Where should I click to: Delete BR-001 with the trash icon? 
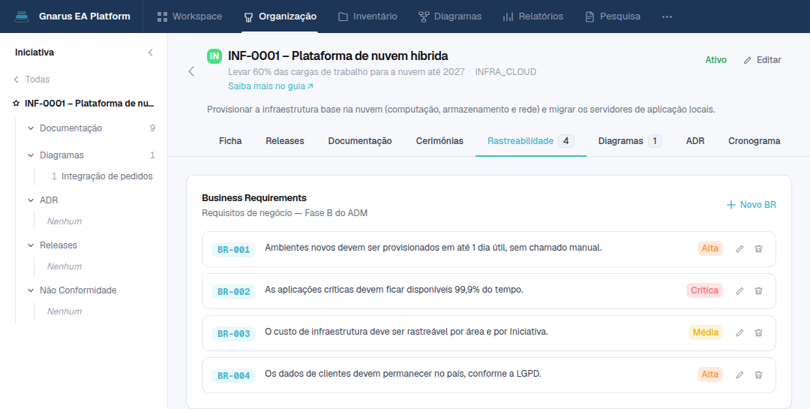758,248
